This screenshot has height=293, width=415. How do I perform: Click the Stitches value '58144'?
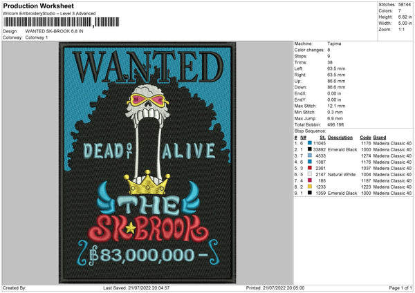405,5
